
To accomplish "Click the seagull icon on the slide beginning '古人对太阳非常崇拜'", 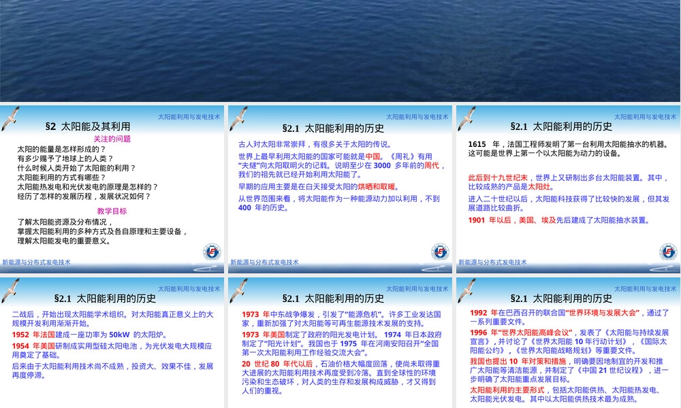I will tap(238, 118).
